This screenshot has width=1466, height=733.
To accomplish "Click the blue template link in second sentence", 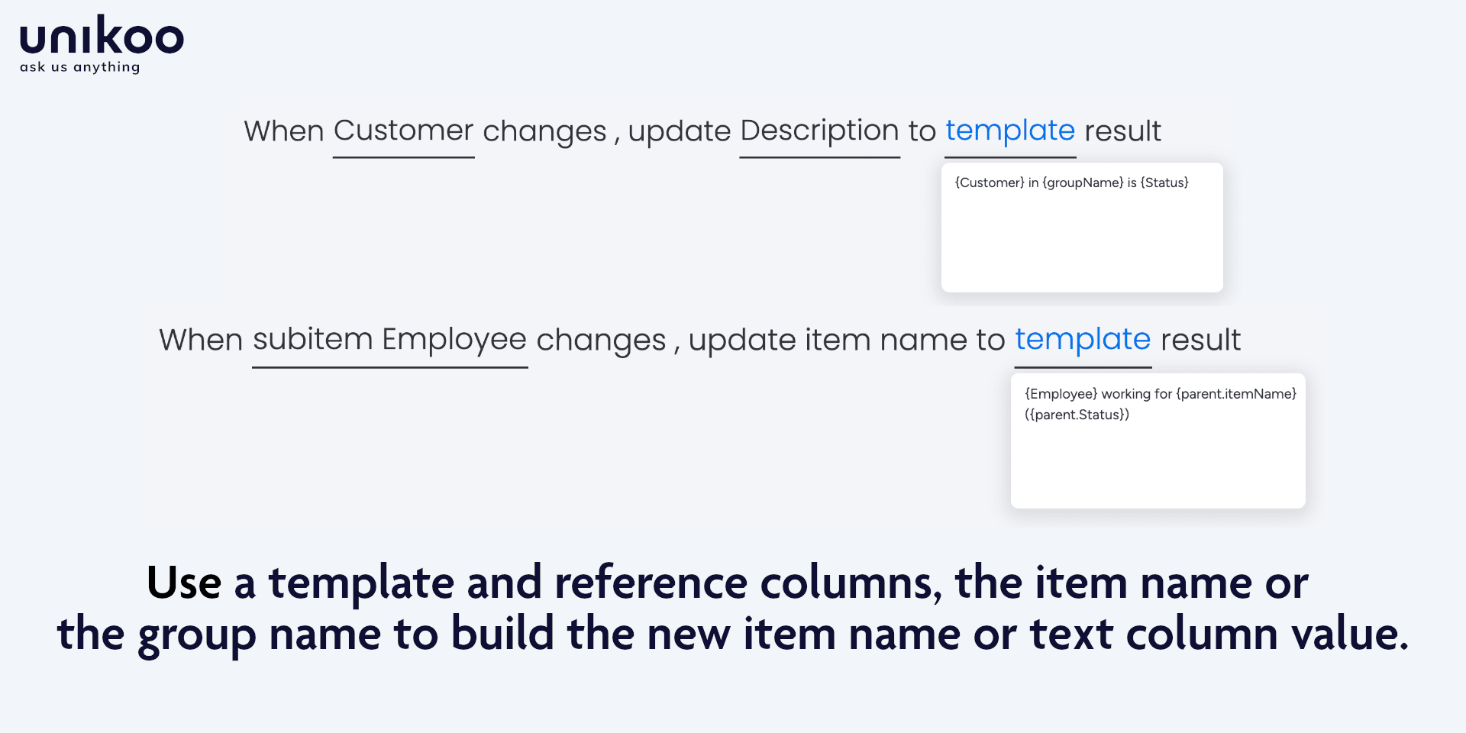I will pyautogui.click(x=1082, y=340).
